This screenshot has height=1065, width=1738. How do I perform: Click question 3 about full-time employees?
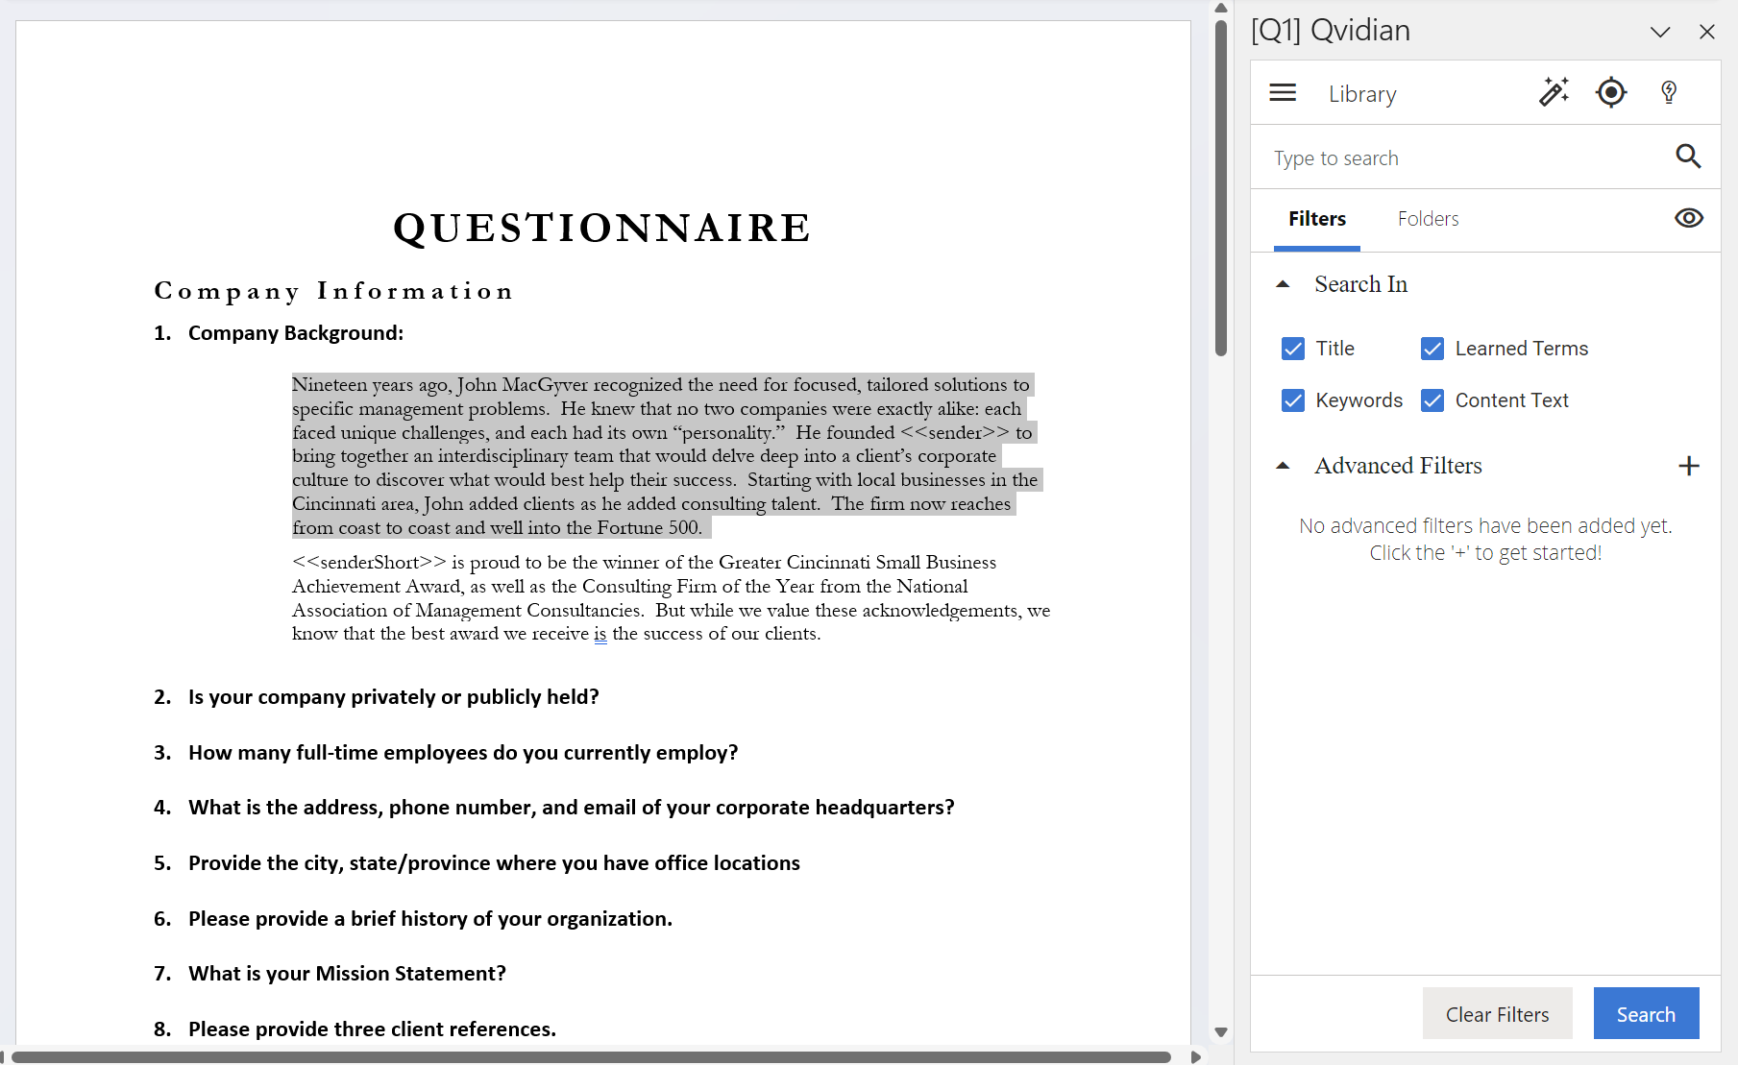463,753
